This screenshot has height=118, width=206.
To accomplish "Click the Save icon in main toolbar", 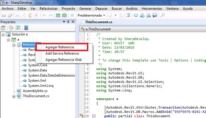I will pyautogui.click(x=4, y=15).
